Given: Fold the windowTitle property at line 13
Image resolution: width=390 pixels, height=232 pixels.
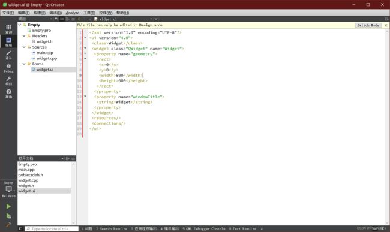Looking at the screenshot, I should [x=85, y=97].
